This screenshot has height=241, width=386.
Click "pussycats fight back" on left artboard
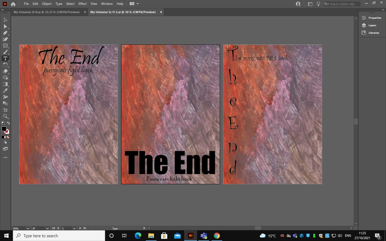tap(68, 69)
